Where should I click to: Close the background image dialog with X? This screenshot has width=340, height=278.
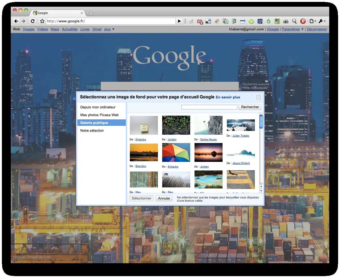pos(258,97)
